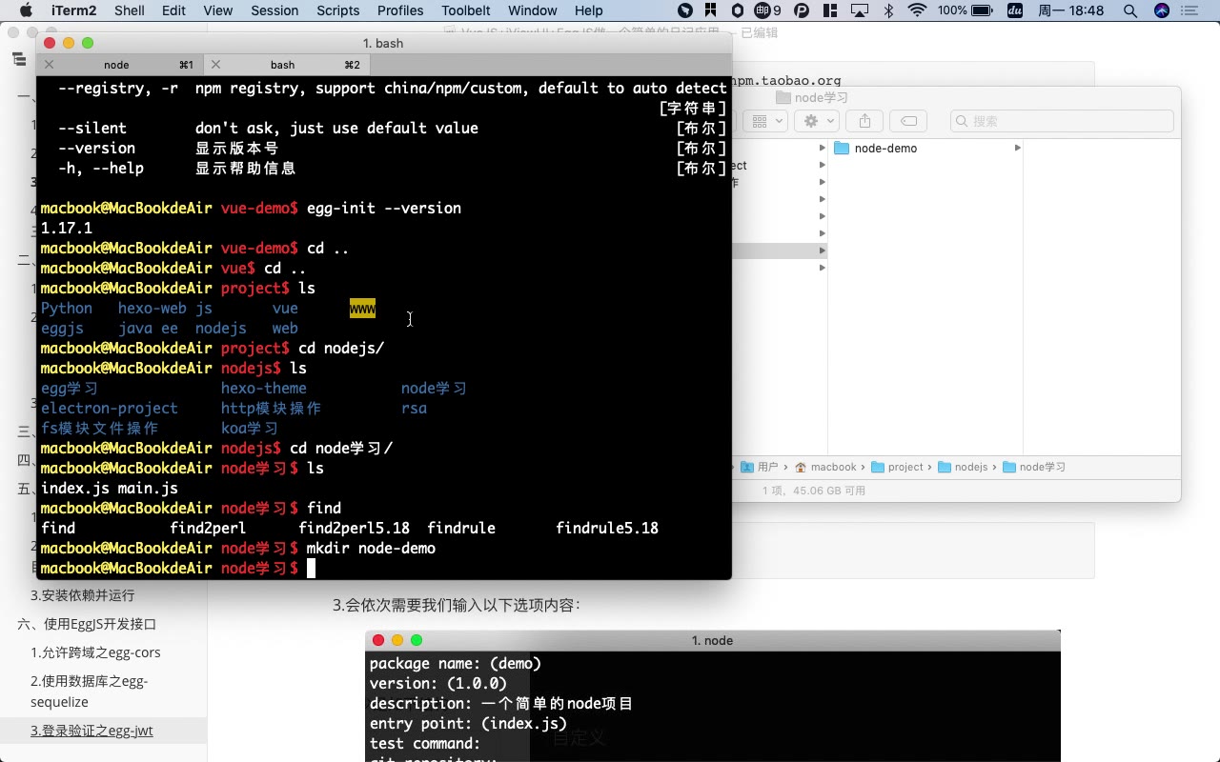Click the Bluetooth menu bar icon
Viewport: 1220px width, 762px height.
coord(888,10)
